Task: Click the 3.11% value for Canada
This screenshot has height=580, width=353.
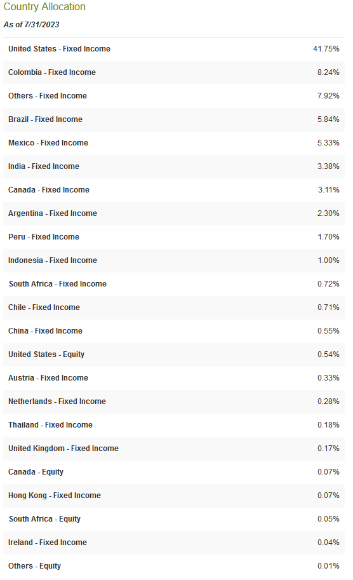Action: (329, 190)
